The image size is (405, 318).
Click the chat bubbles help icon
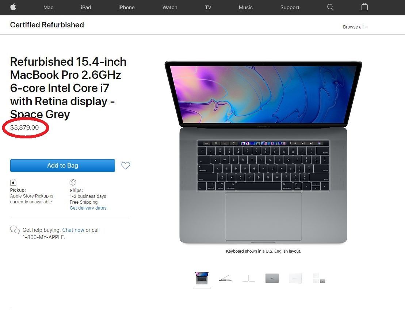pyautogui.click(x=15, y=230)
